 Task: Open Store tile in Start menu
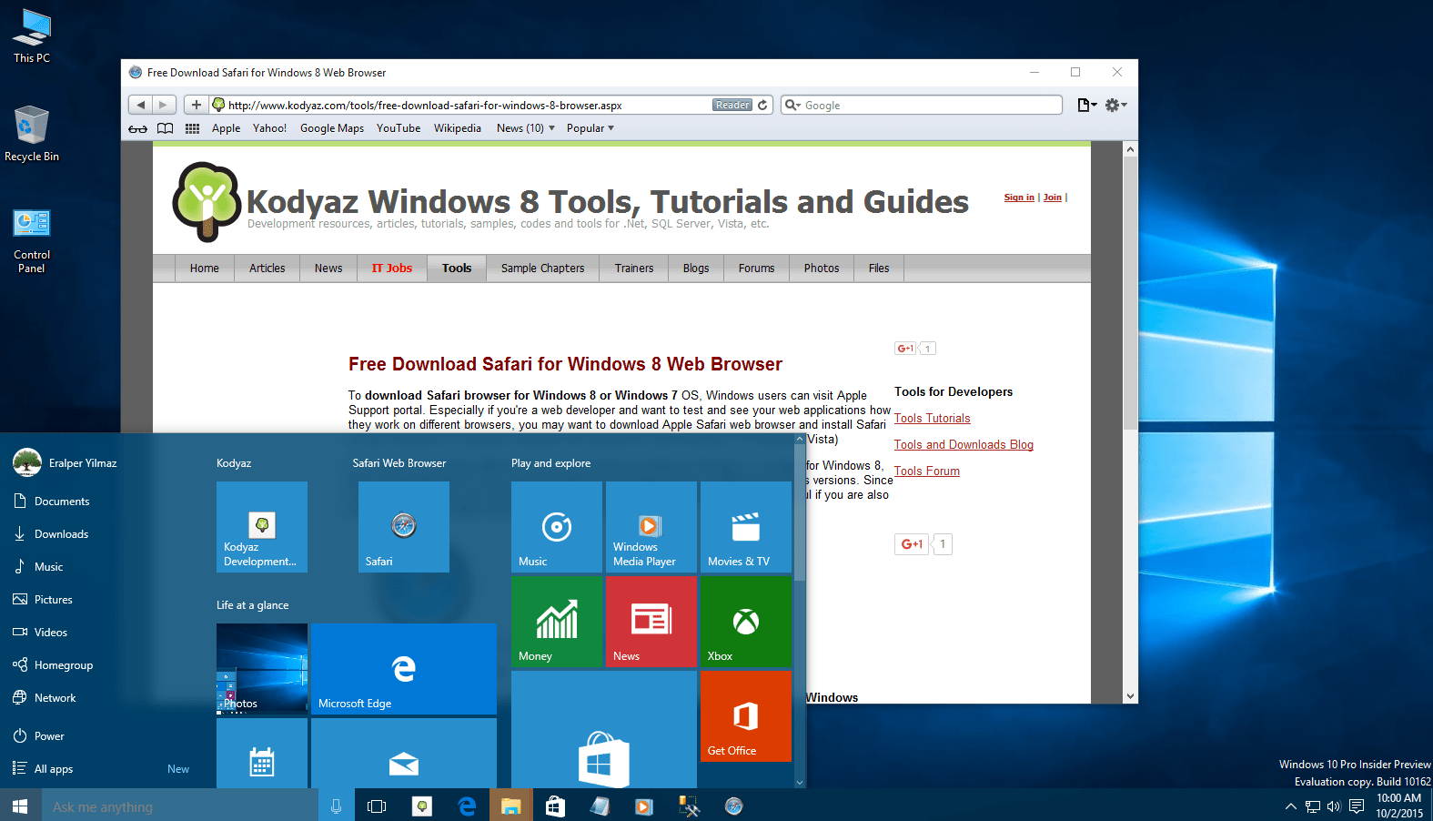(604, 730)
